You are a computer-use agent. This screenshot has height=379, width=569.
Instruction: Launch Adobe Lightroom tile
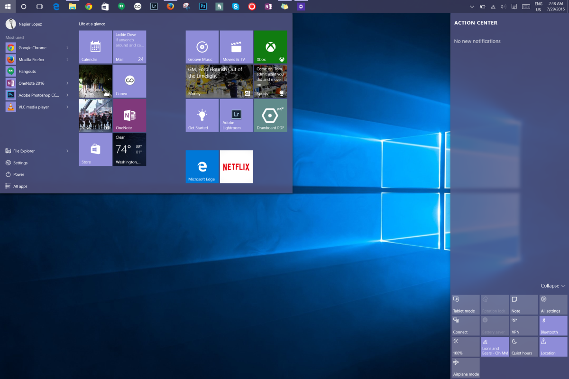(x=236, y=115)
